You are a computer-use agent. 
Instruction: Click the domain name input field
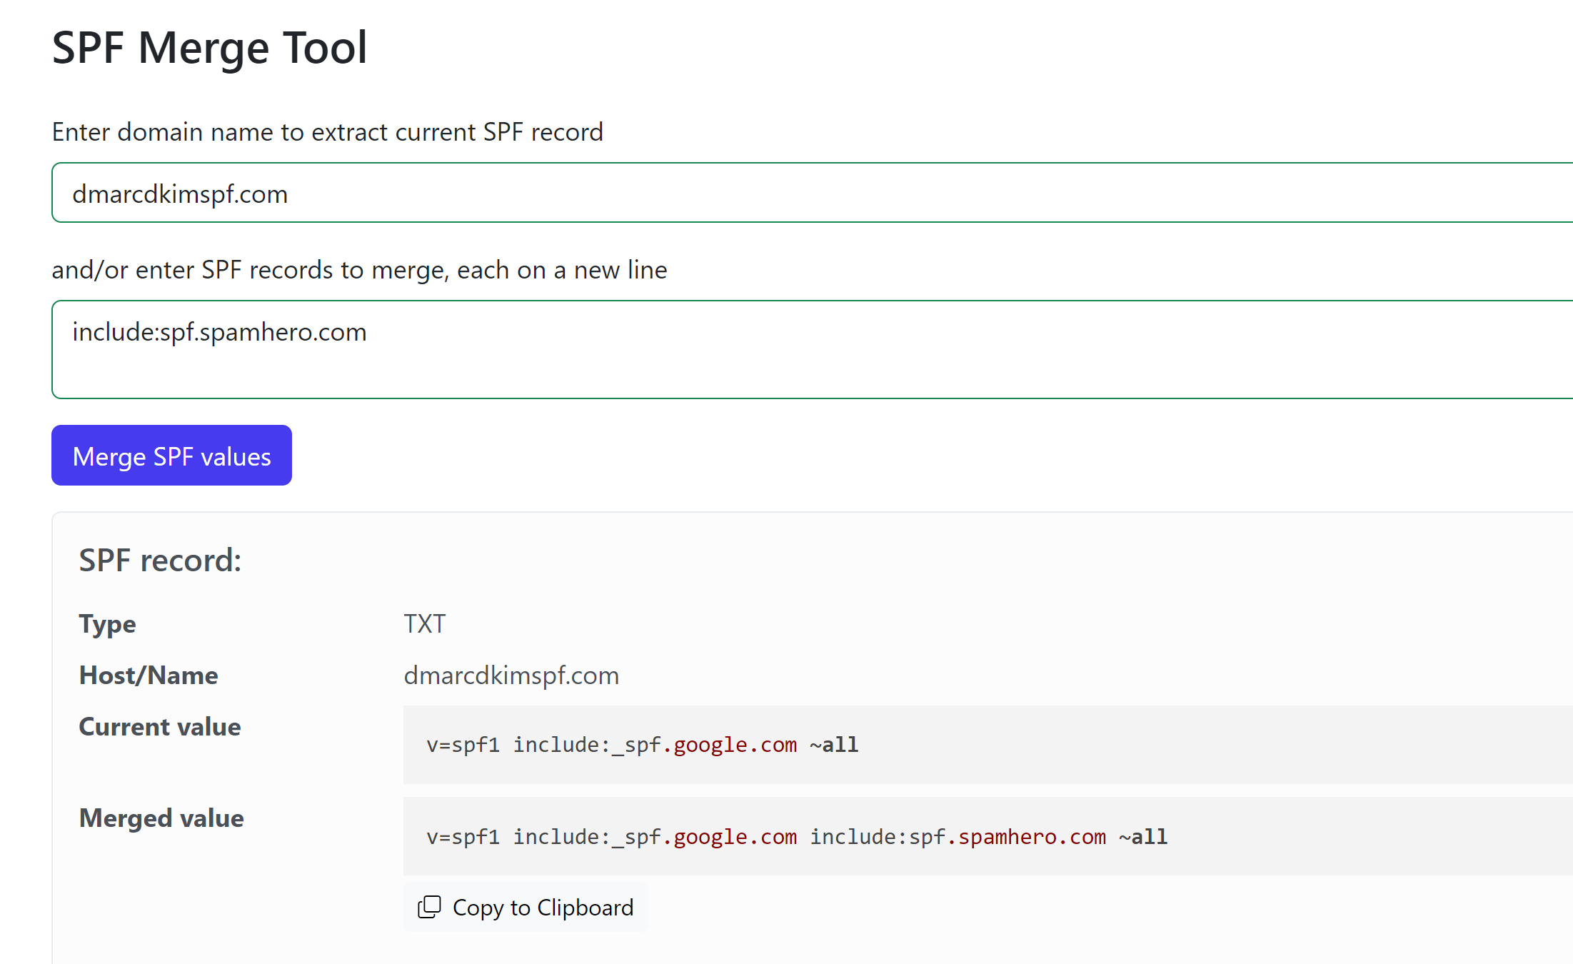[812, 193]
